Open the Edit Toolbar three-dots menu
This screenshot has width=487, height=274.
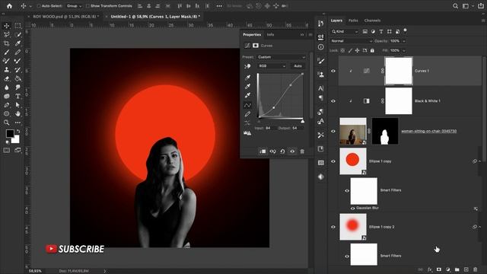(18, 123)
